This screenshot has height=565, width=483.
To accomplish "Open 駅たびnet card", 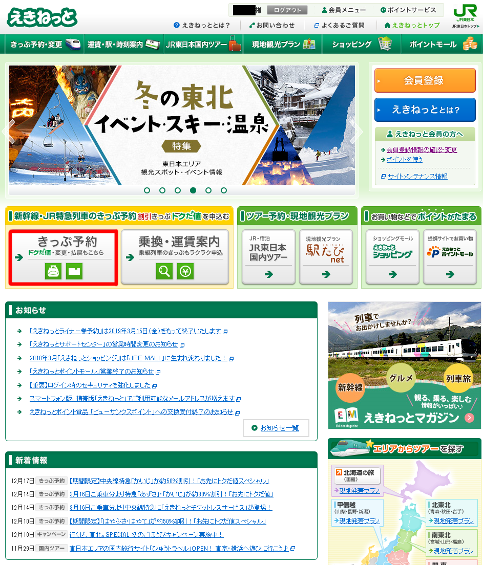I will [326, 257].
